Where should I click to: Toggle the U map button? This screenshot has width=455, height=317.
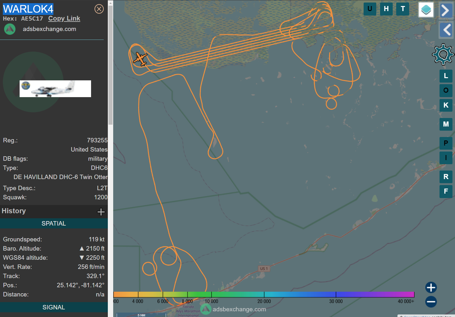coord(370,9)
